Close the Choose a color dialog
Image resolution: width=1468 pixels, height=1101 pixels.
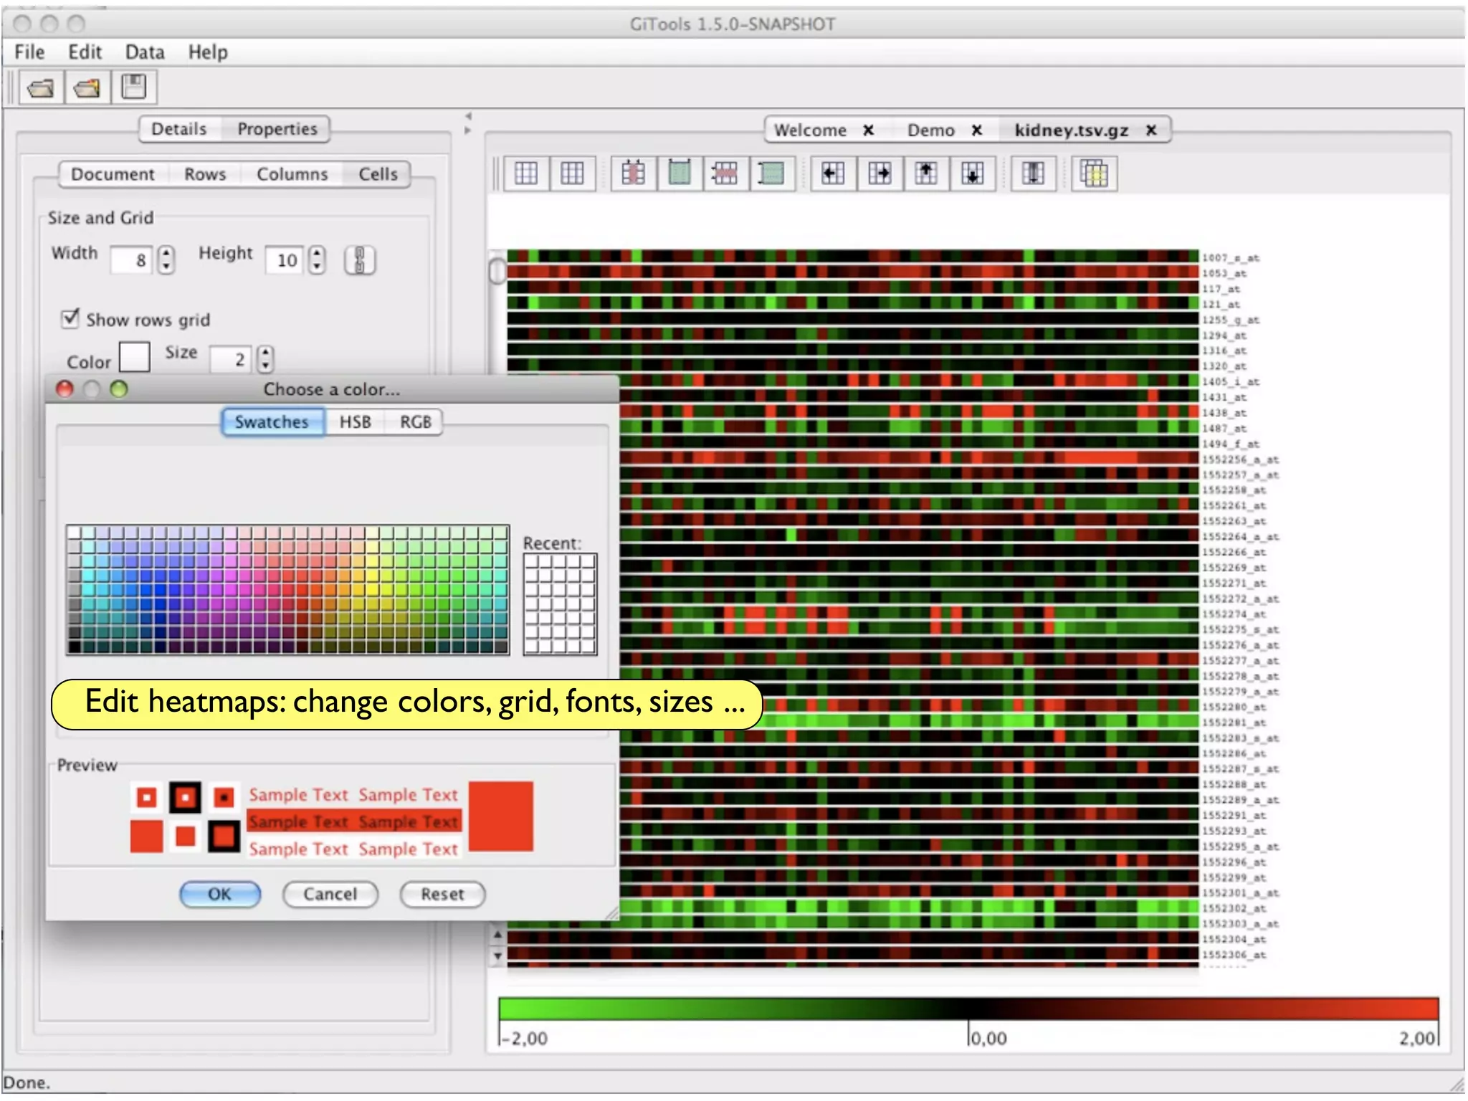(65, 389)
